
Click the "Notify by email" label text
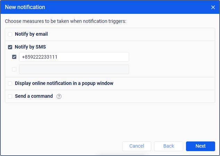pyautogui.click(x=31, y=34)
